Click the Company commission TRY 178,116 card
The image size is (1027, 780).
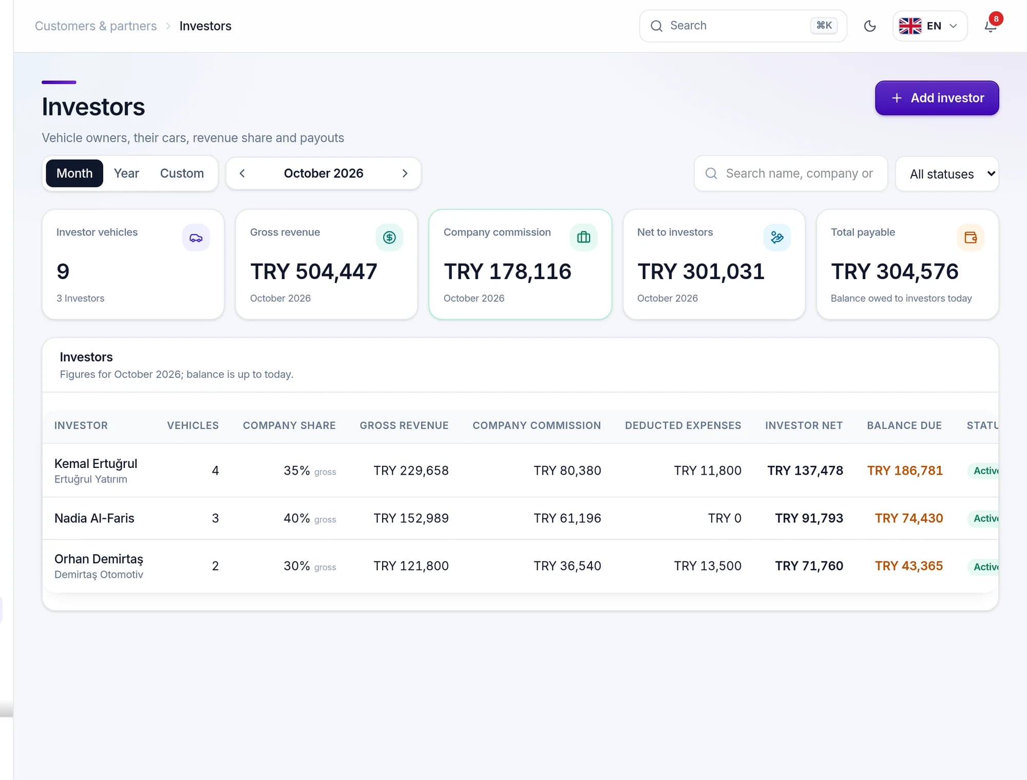(520, 264)
